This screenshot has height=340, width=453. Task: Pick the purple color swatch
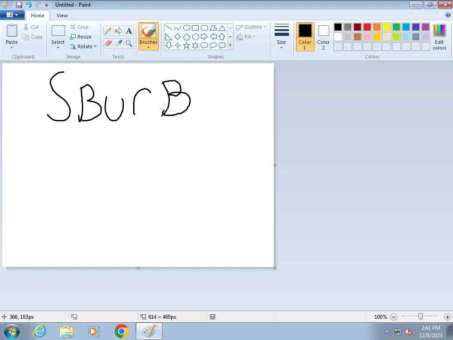(425, 27)
